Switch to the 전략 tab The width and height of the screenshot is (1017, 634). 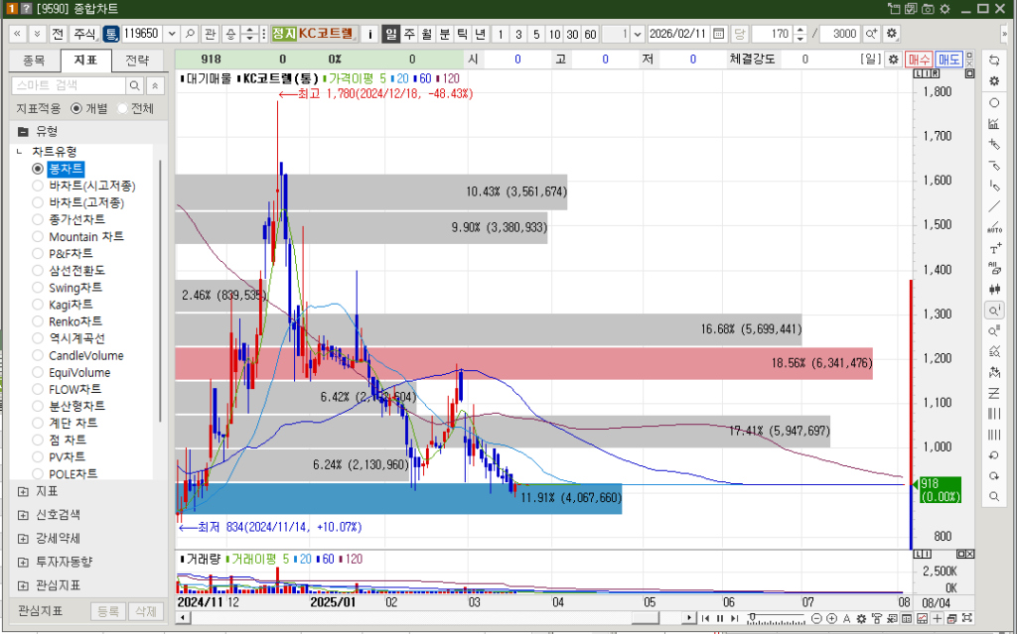click(137, 61)
